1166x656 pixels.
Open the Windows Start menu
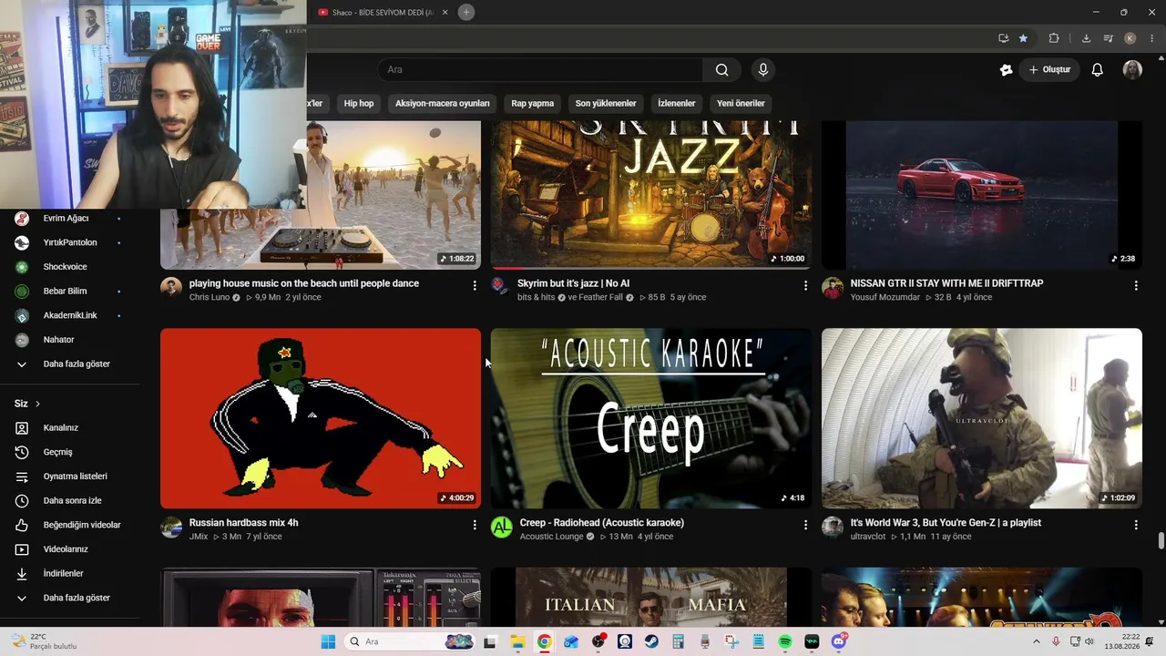point(328,642)
